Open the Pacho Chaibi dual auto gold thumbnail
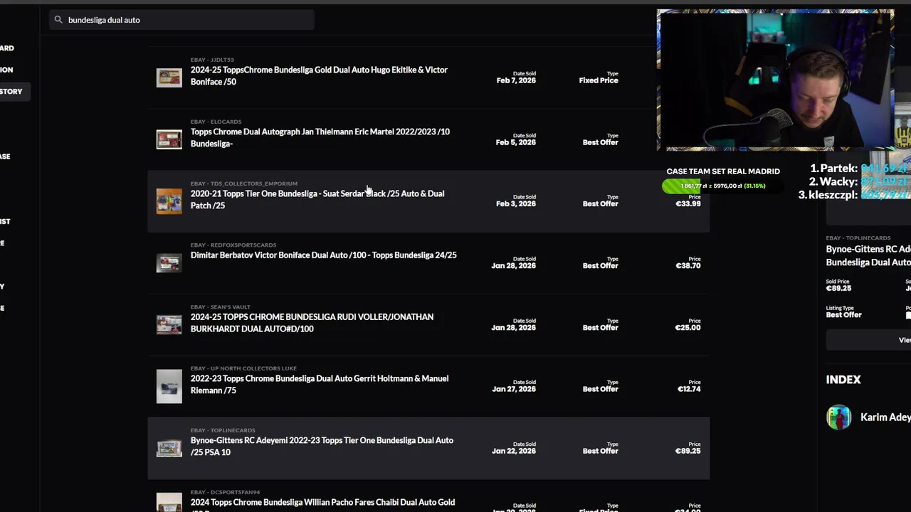 tap(169, 503)
